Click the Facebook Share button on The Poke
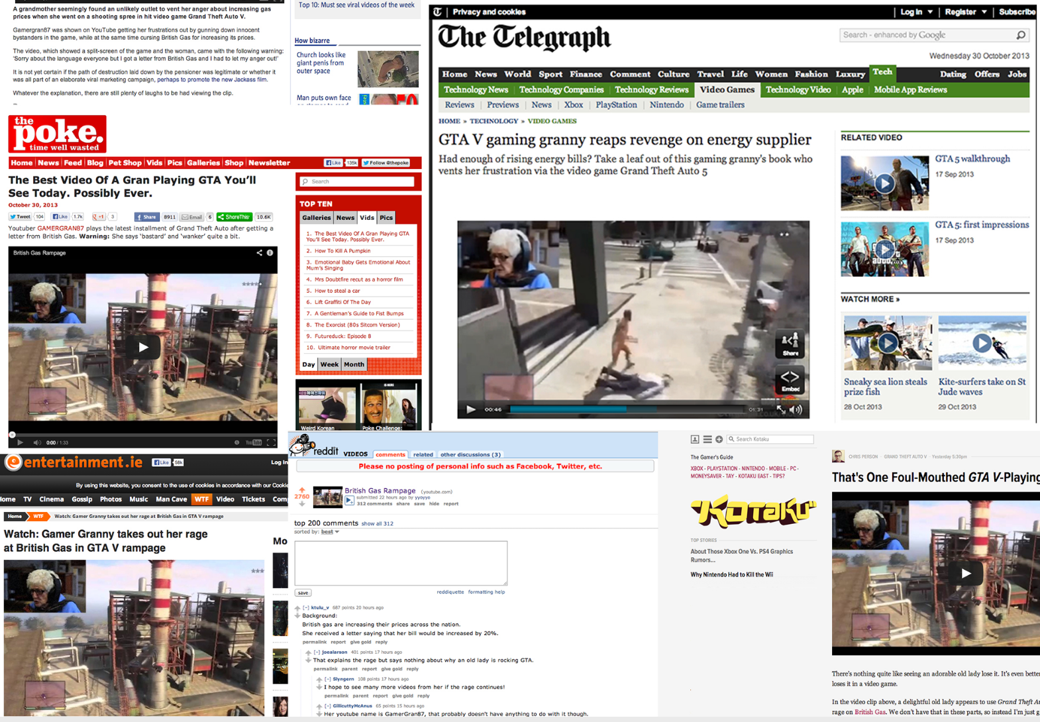This screenshot has width=1040, height=722. tap(146, 217)
